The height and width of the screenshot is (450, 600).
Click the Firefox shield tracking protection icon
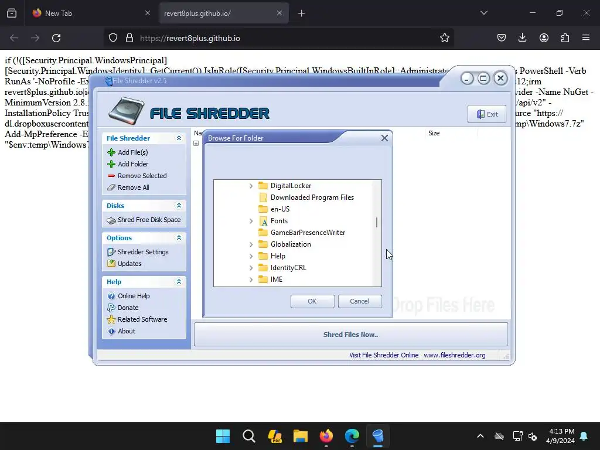(x=113, y=38)
